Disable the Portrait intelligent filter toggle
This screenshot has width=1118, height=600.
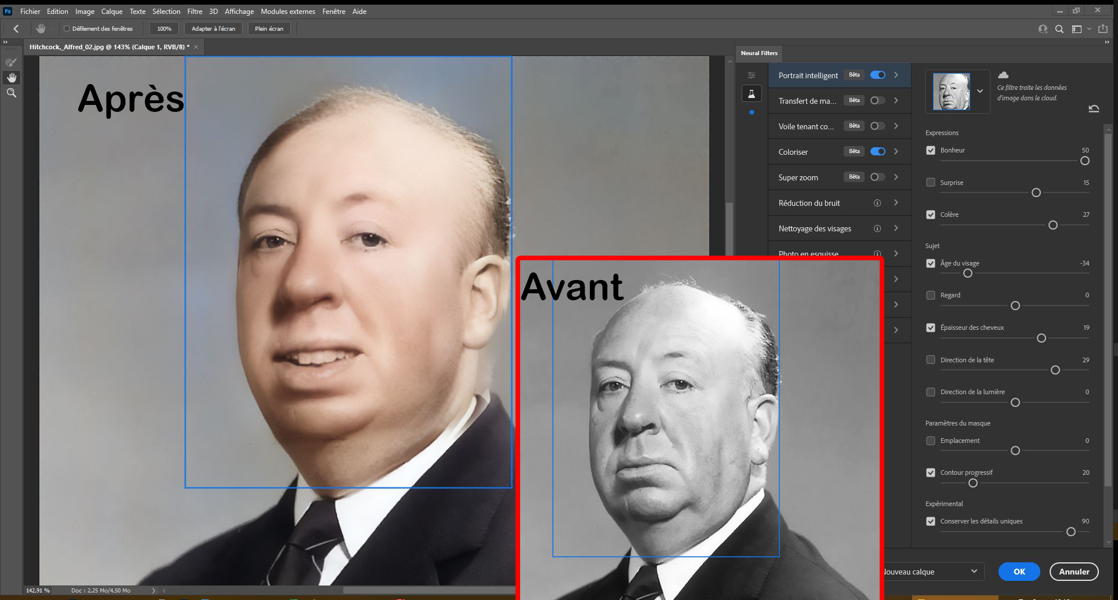(x=877, y=75)
